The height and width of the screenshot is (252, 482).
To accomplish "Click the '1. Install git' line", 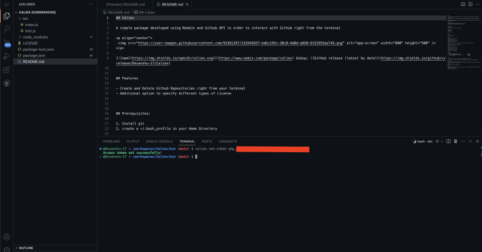I will click(x=130, y=123).
